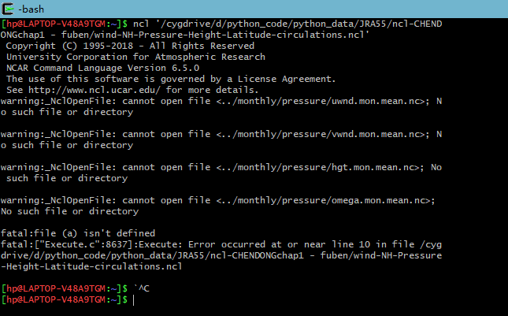Click the prompt on the ^C line
The width and height of the screenshot is (508, 316).
point(64,288)
